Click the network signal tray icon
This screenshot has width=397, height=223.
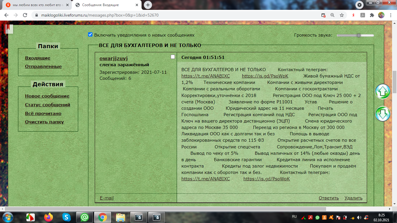[x=352, y=217]
